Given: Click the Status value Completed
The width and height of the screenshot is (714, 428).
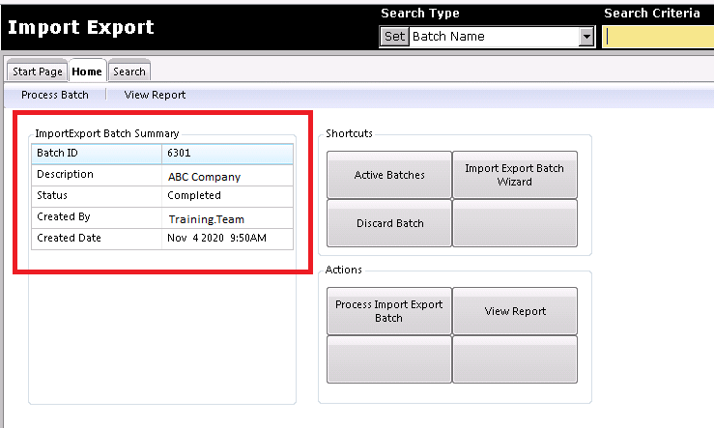Looking at the screenshot, I should click(x=194, y=195).
